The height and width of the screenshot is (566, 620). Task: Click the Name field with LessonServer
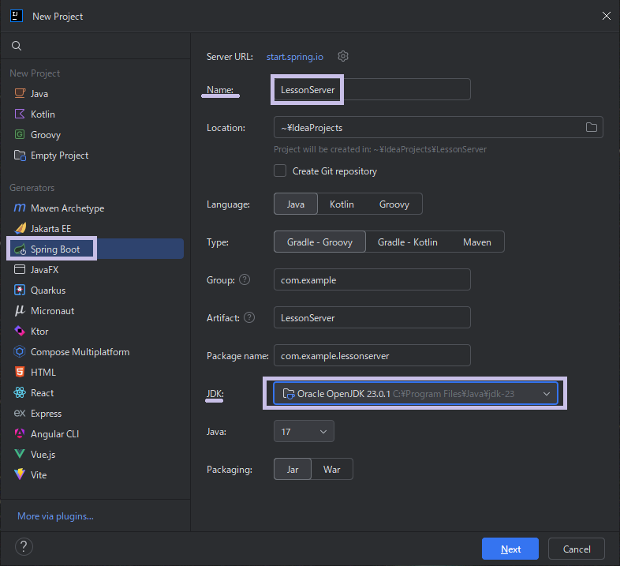click(372, 89)
